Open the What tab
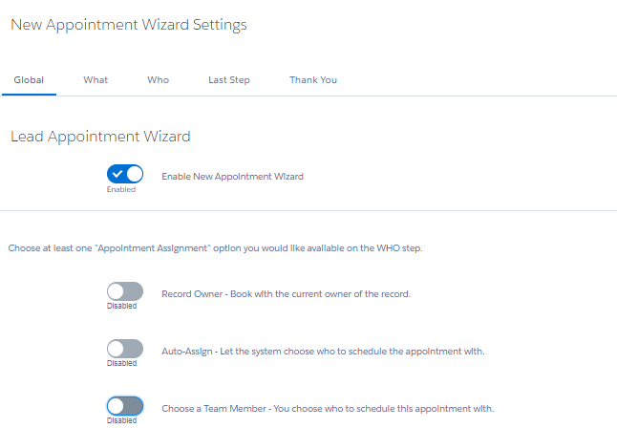The image size is (617, 428). click(x=96, y=80)
